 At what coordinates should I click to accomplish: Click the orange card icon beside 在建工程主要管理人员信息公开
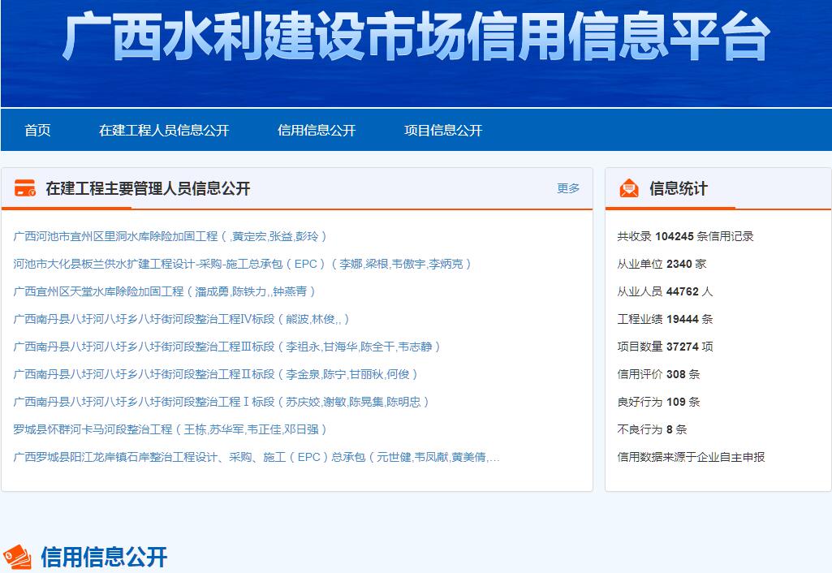[x=25, y=188]
